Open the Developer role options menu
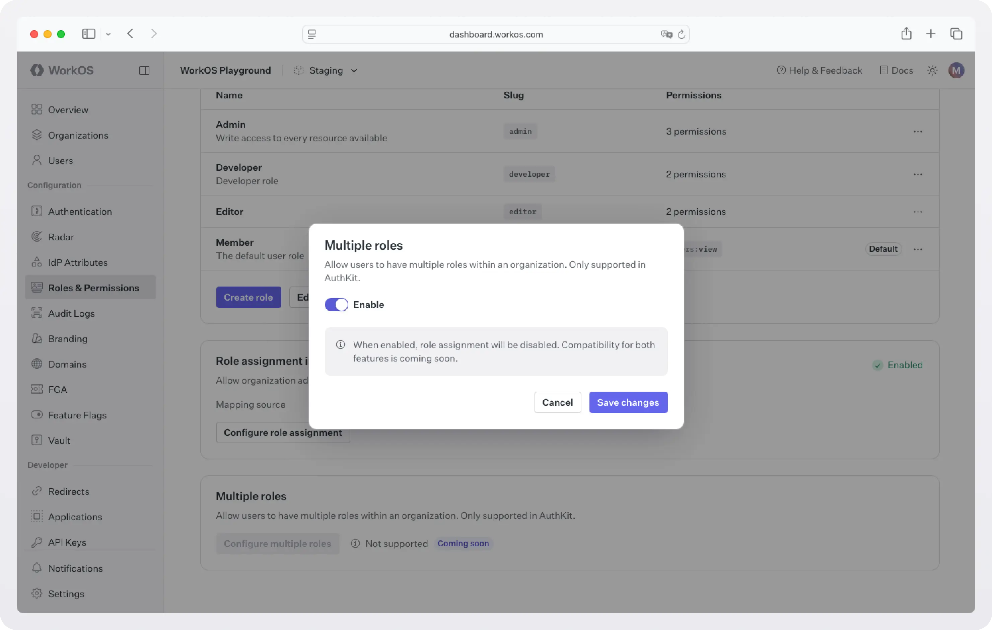This screenshot has height=630, width=992. click(x=917, y=174)
